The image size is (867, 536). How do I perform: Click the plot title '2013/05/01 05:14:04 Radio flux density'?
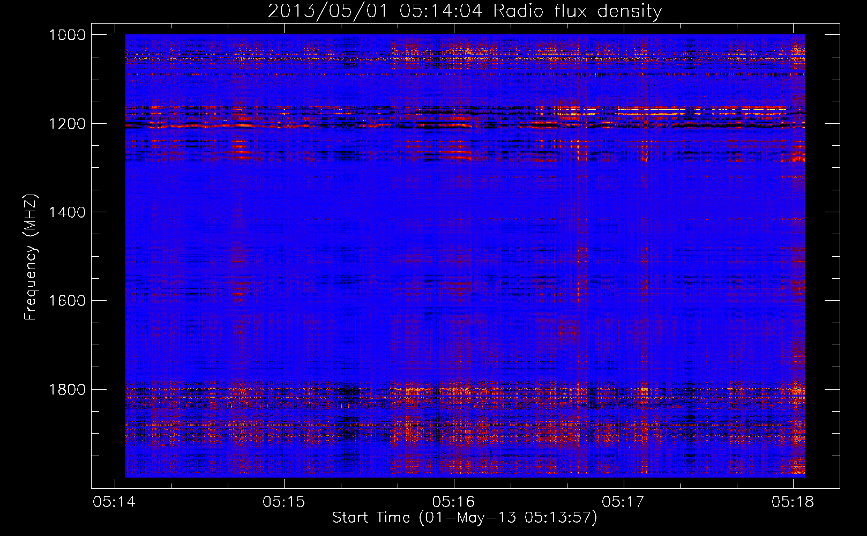pyautogui.click(x=465, y=11)
